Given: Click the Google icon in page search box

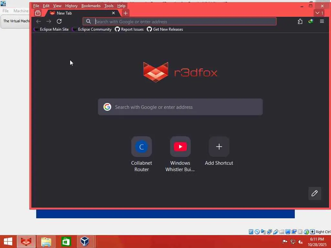Looking at the screenshot, I should coord(107,107).
